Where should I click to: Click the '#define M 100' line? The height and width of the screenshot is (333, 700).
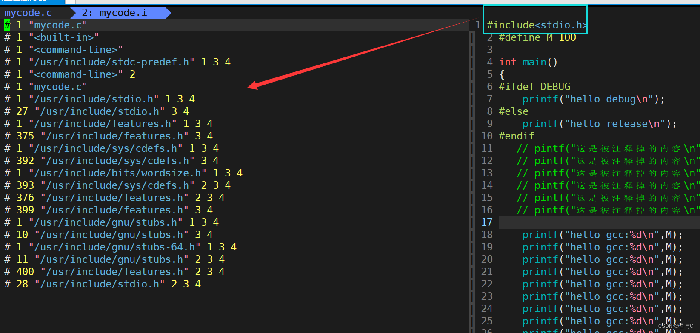[537, 37]
